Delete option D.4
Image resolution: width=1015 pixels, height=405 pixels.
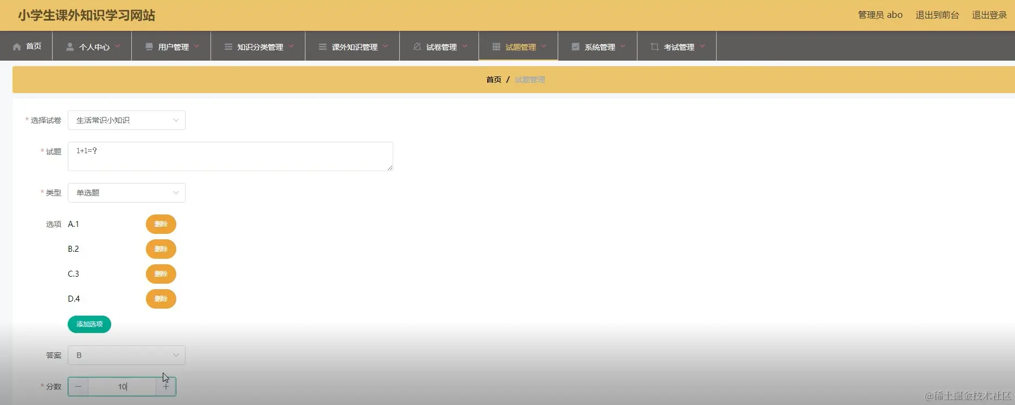pyautogui.click(x=161, y=299)
